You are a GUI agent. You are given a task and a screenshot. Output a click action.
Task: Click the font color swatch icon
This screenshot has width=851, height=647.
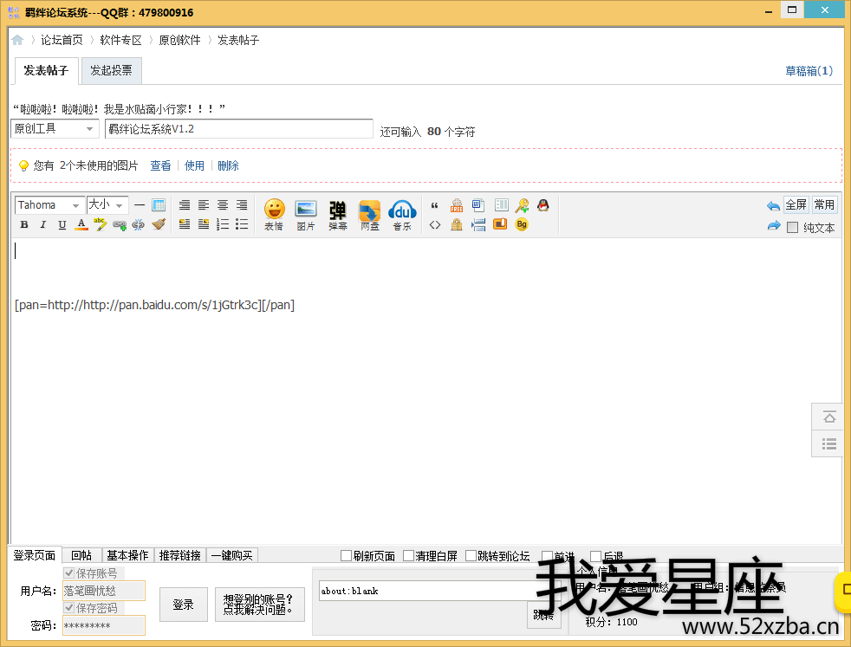click(x=81, y=225)
